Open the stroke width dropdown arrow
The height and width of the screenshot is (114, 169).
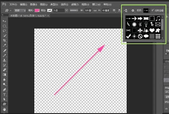67,11
